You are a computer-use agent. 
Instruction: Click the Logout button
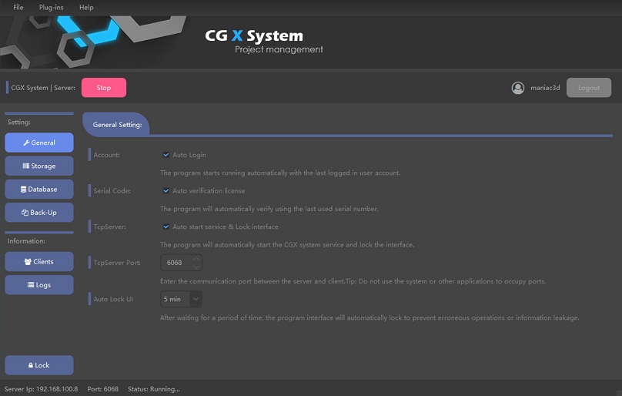[x=589, y=88]
